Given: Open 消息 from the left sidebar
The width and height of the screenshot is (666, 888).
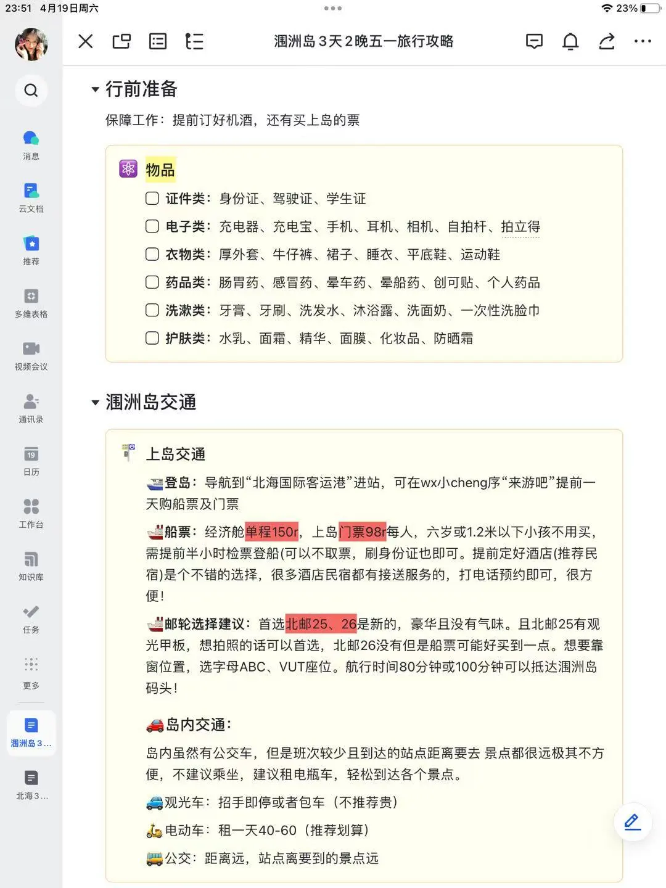Looking at the screenshot, I should pos(31,144).
